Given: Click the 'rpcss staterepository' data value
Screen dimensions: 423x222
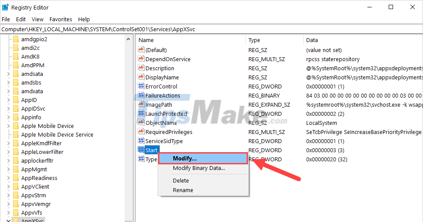Looking at the screenshot, I should point(333,59).
